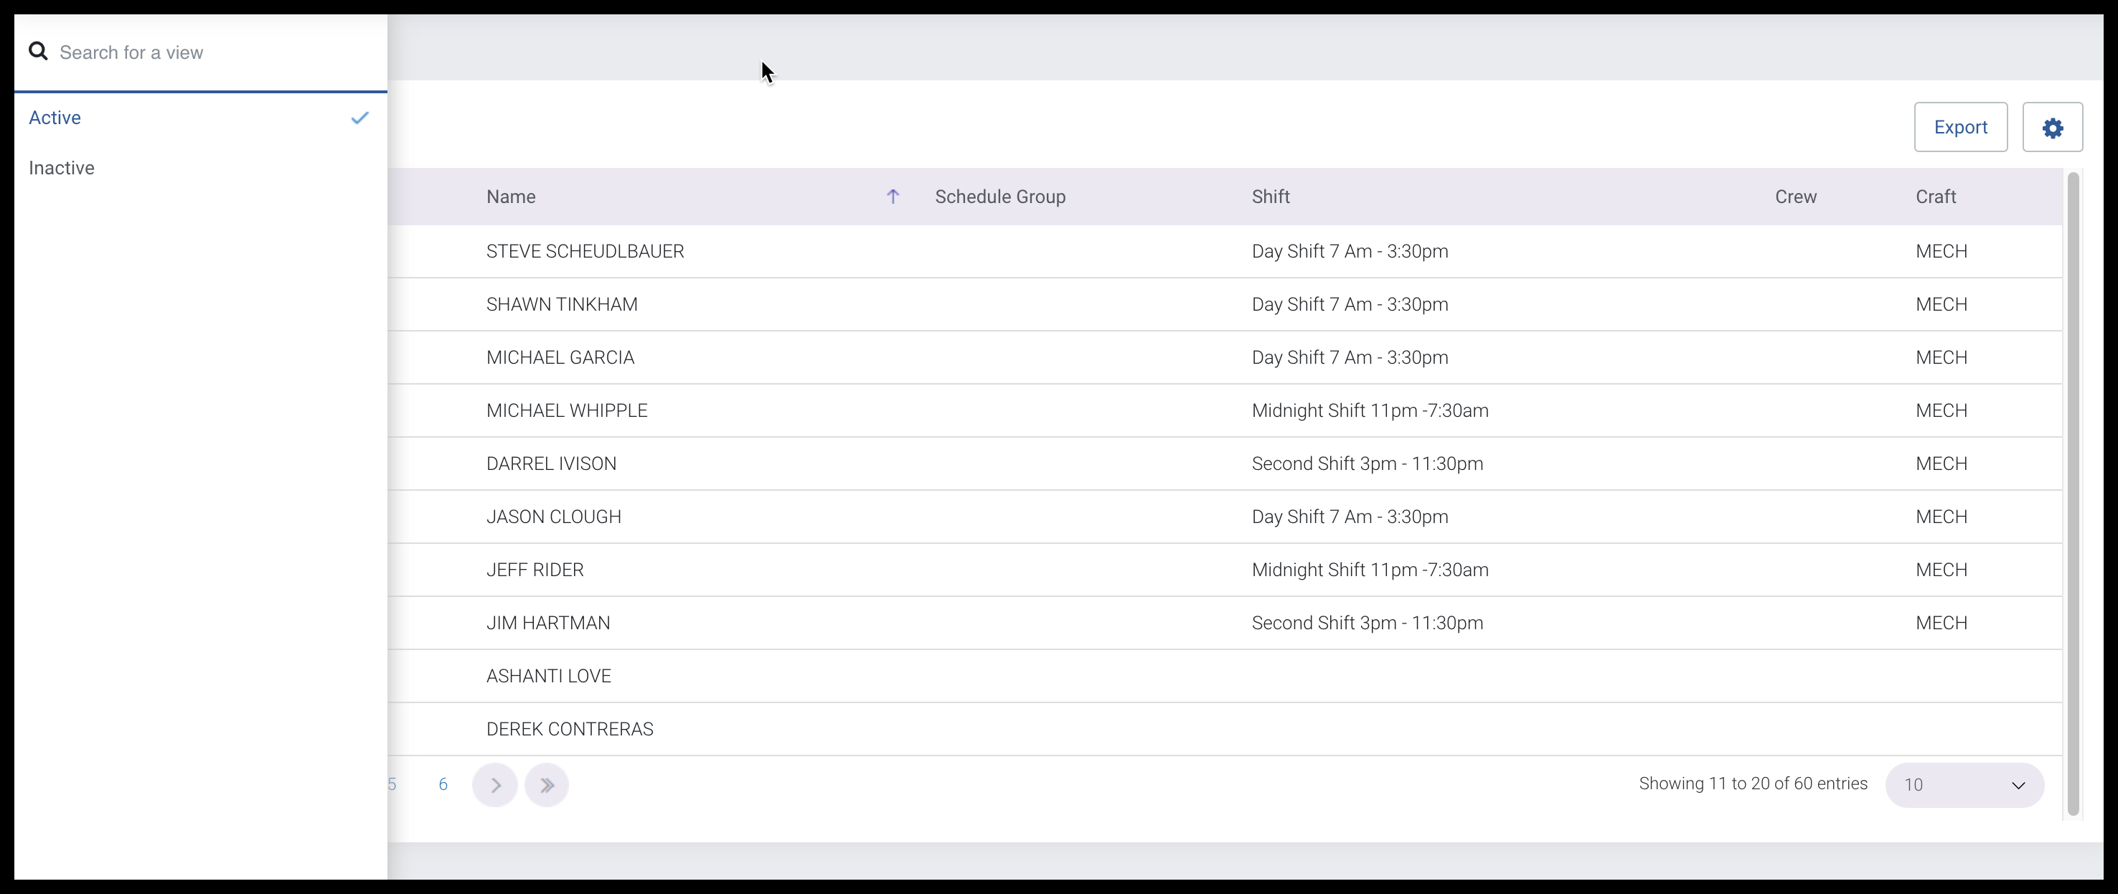Open the page size dropdown
The width and height of the screenshot is (2118, 894).
point(1964,785)
